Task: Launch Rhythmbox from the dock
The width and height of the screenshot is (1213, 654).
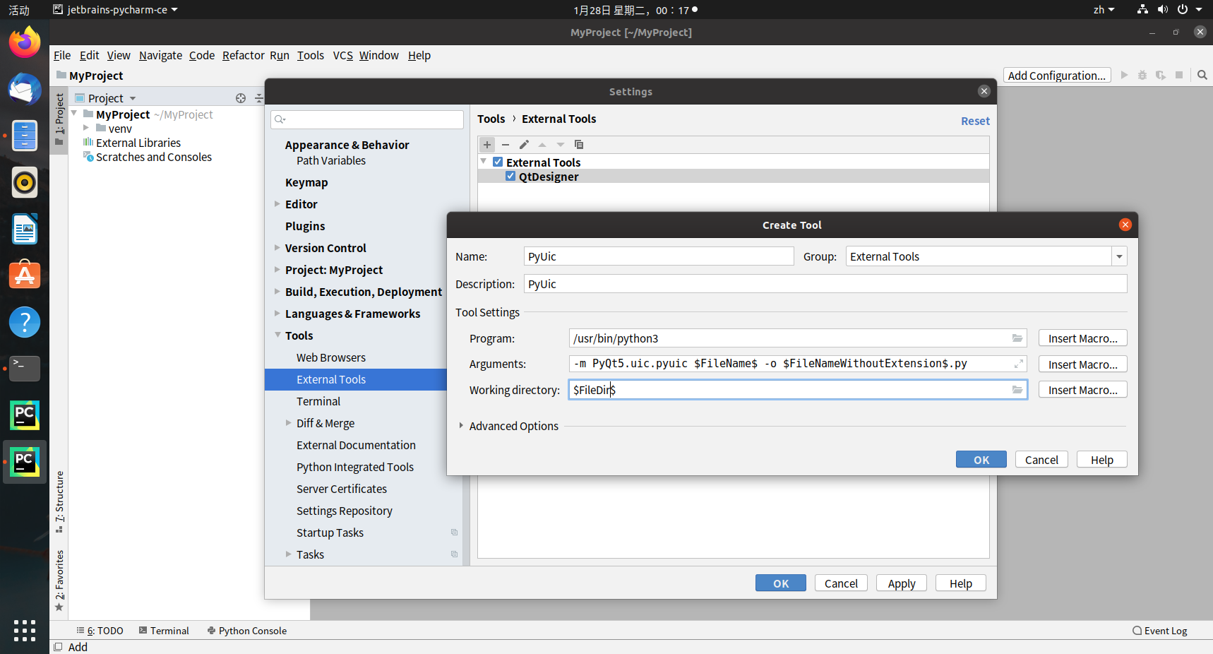Action: pyautogui.click(x=25, y=182)
